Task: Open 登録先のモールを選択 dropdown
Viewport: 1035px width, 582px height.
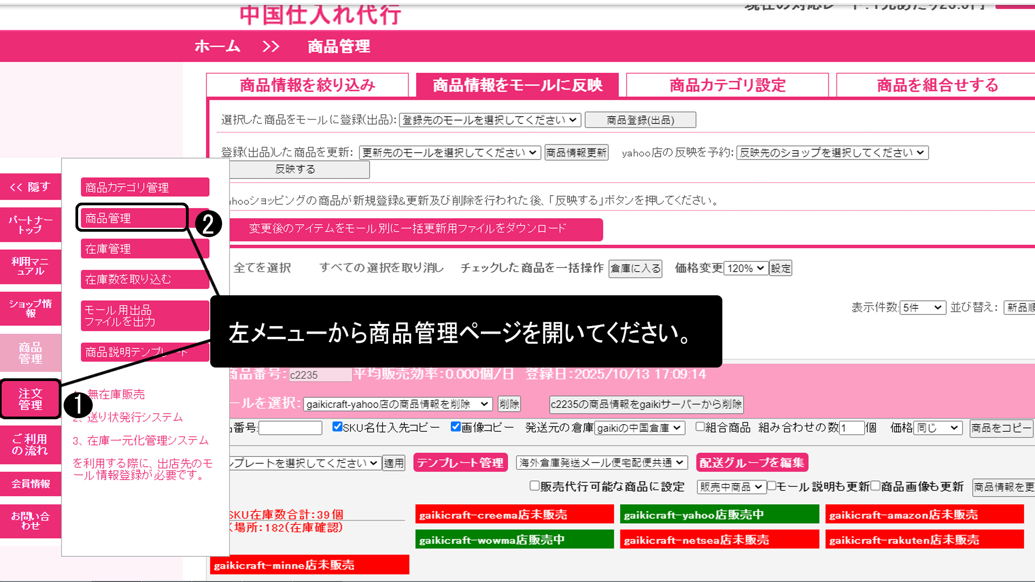Action: tap(489, 120)
